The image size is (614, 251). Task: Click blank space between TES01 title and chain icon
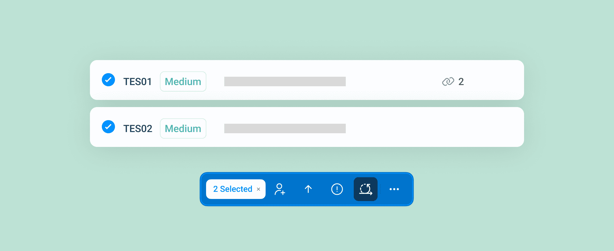[x=393, y=81]
